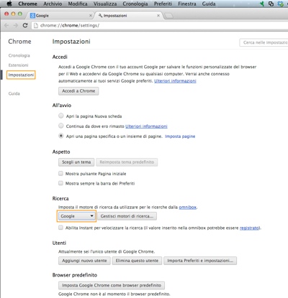Viewport: 288px width, 298px height.
Task: Open the Cronologia menu in menu bar
Action: [x=135, y=4]
